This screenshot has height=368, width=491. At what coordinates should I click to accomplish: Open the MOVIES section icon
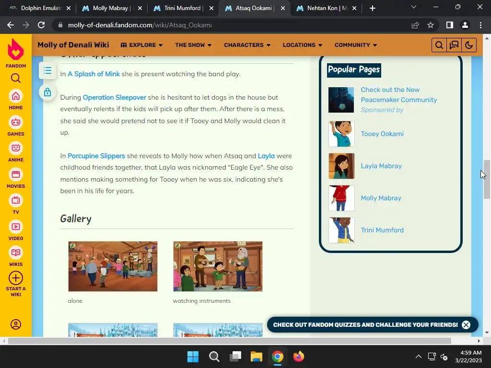click(16, 174)
